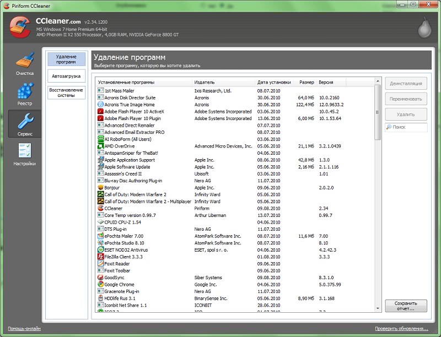Click the Modern Warfare 2 - Multiplayer icon
The height and width of the screenshot is (337, 441).
coord(100,202)
